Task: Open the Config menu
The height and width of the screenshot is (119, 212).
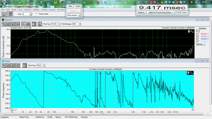Action: (44, 10)
